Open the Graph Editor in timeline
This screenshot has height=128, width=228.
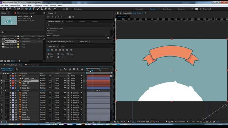pos(82,69)
